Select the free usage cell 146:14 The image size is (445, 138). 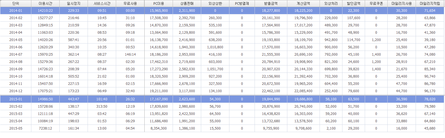click(130, 55)
